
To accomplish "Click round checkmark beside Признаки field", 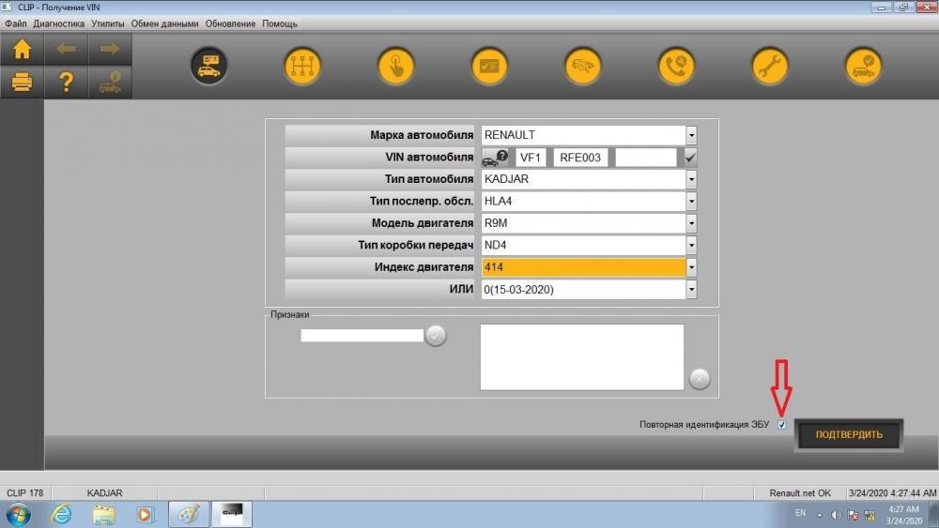I will 436,336.
